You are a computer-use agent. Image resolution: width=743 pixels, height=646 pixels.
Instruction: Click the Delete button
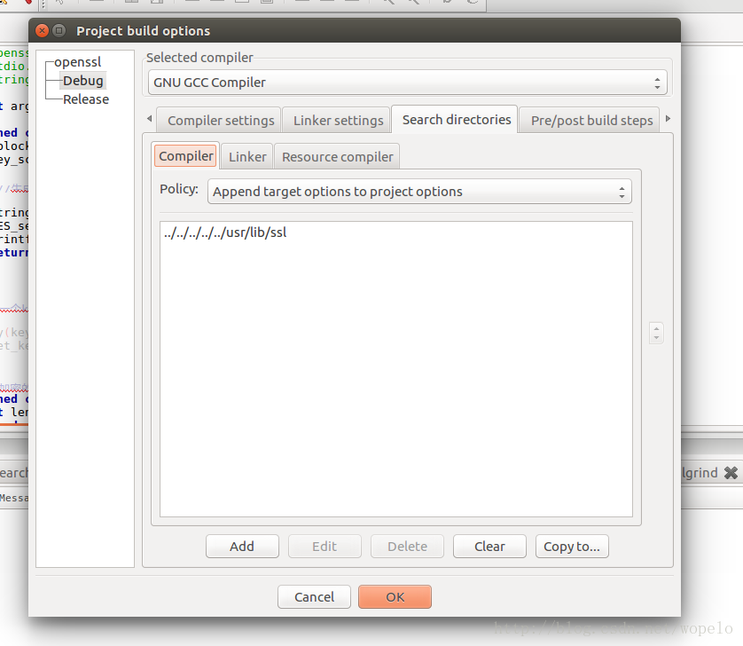(x=407, y=547)
